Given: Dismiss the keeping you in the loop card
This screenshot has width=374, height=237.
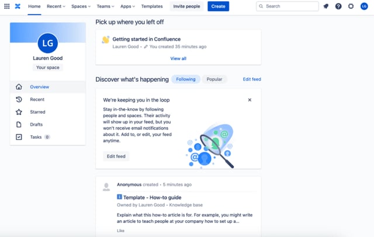Looking at the screenshot, I should 250,100.
